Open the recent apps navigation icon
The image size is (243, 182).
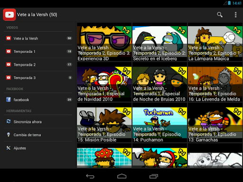tap(154, 176)
